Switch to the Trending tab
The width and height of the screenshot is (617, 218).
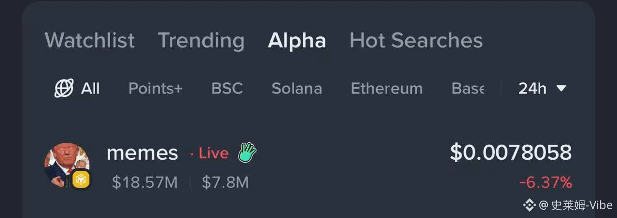[x=201, y=41]
